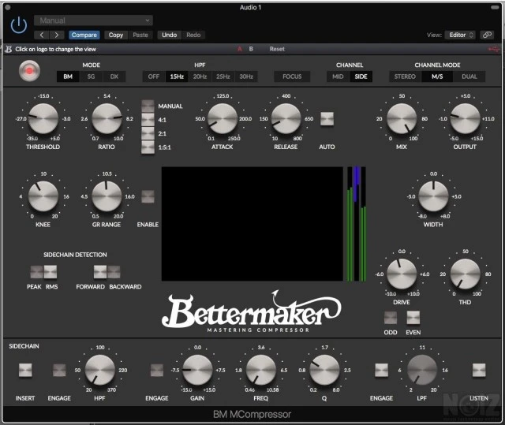Go to next preset with right arrow

coord(57,35)
